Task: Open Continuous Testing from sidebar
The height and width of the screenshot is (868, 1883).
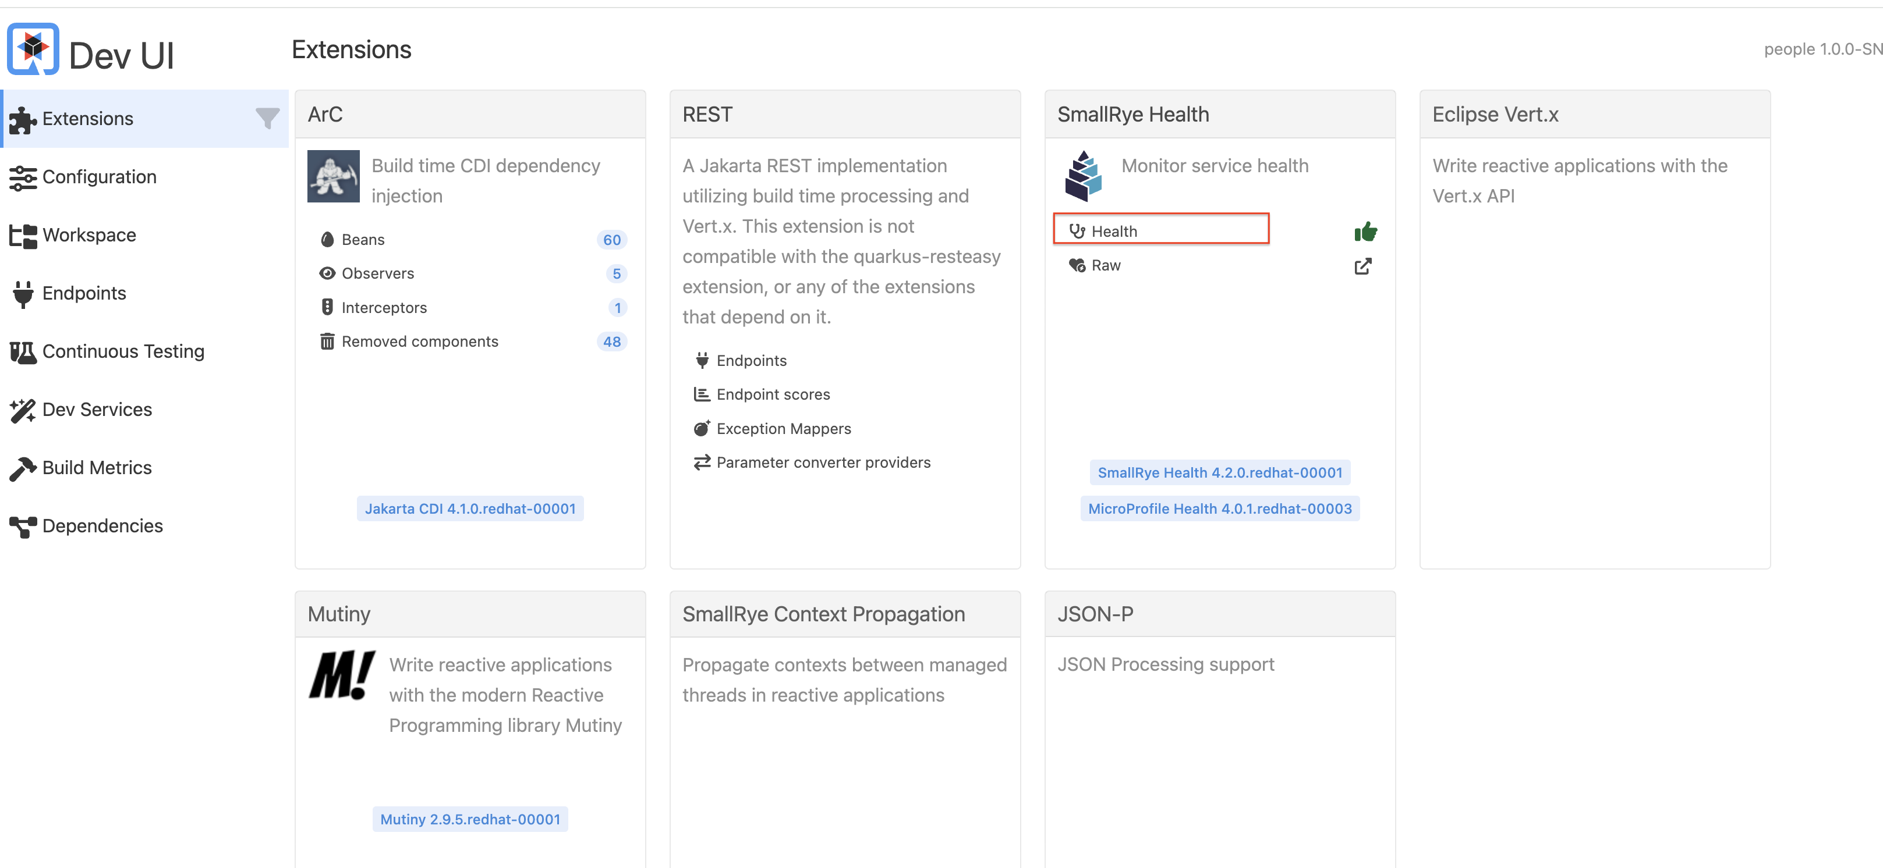Action: coord(123,351)
